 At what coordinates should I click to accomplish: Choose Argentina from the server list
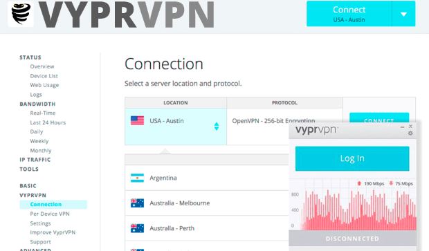coord(207,178)
